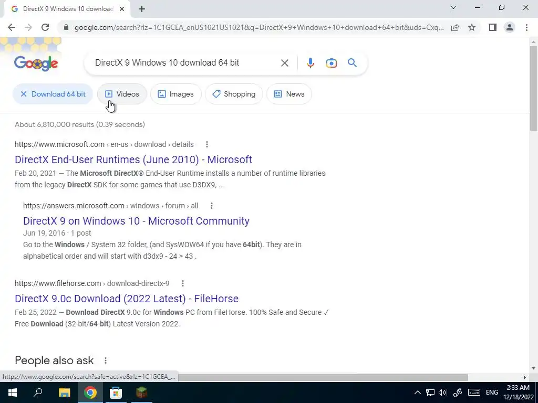Open the Chrome profile avatar
This screenshot has height=403, width=538.
click(x=510, y=27)
